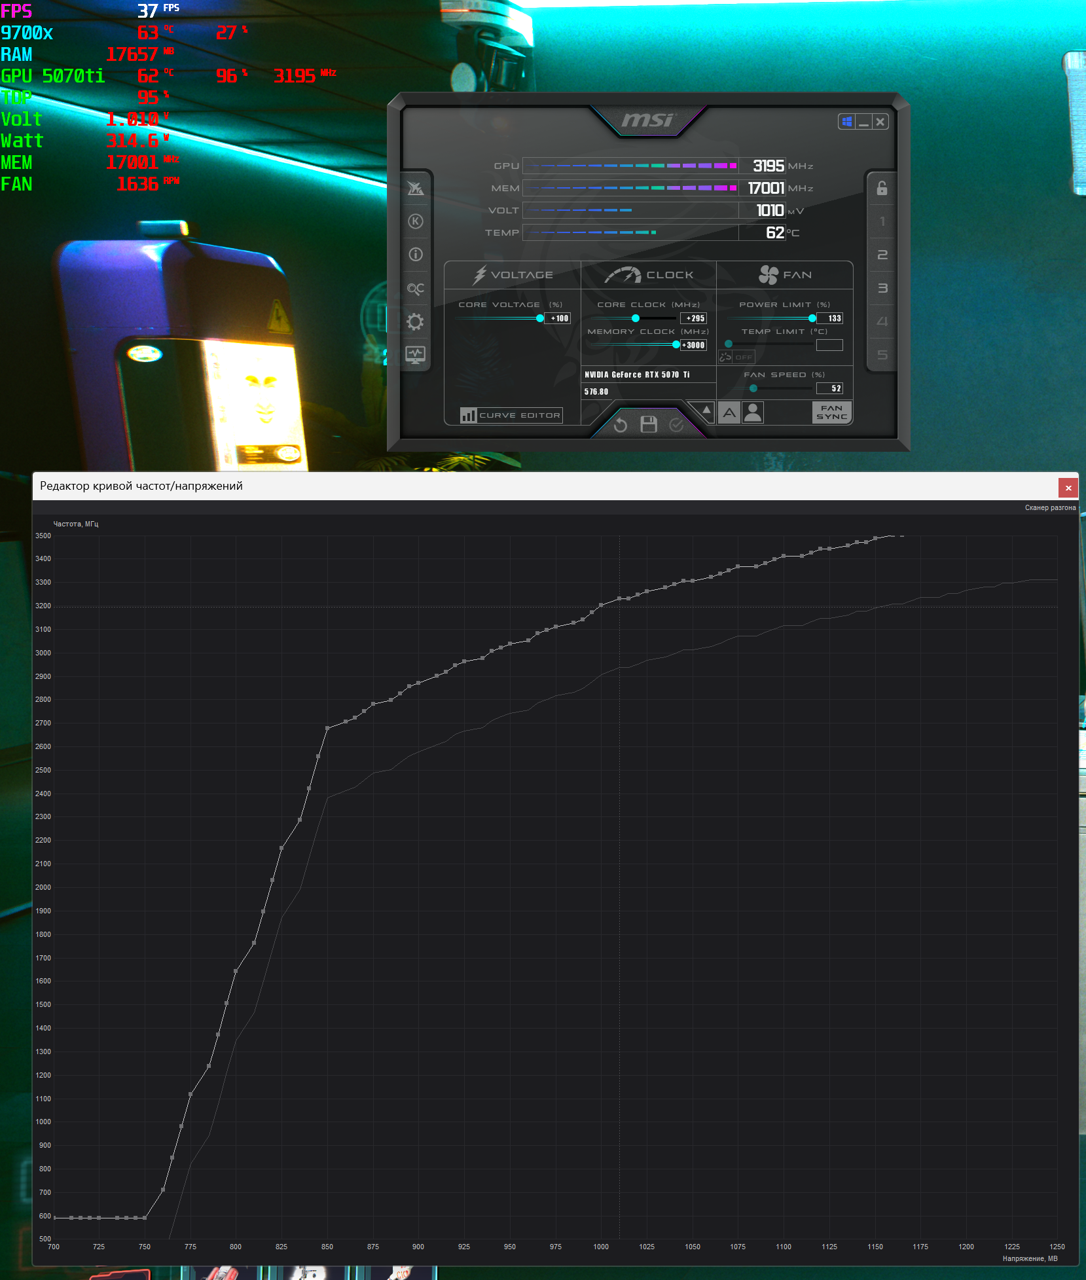This screenshot has height=1280, width=1086.
Task: Click the Memory Clock slider handle
Action: (x=676, y=344)
